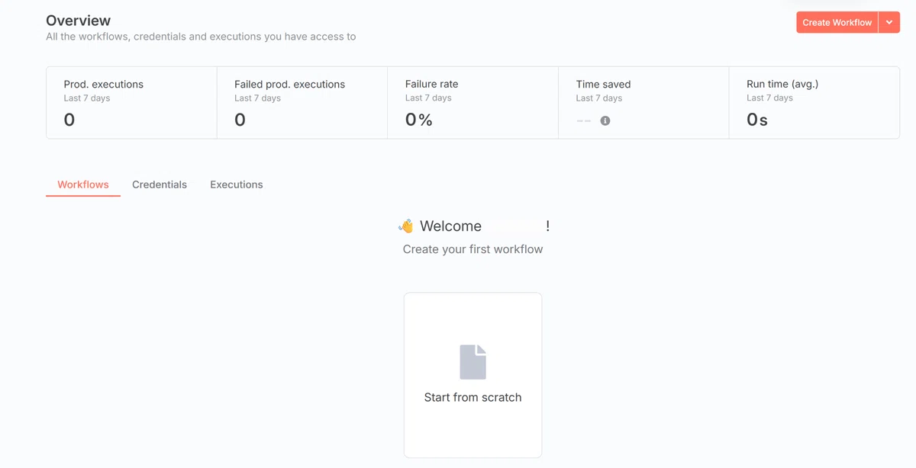This screenshot has width=916, height=468.
Task: Click the 0s run time value
Action: click(757, 120)
